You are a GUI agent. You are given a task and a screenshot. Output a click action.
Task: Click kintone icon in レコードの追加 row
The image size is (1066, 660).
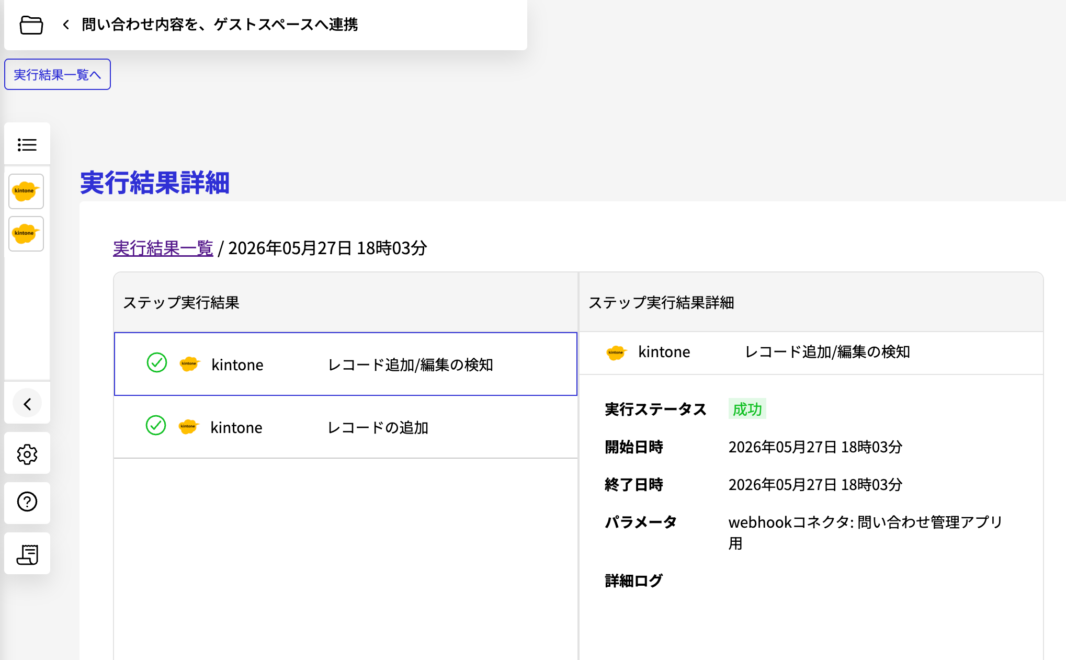pos(188,427)
